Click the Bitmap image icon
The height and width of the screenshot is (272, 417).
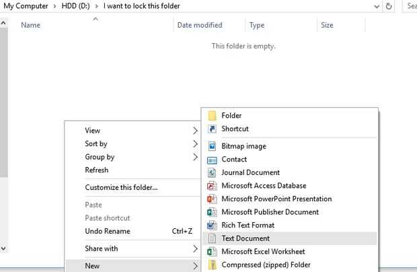(x=212, y=146)
